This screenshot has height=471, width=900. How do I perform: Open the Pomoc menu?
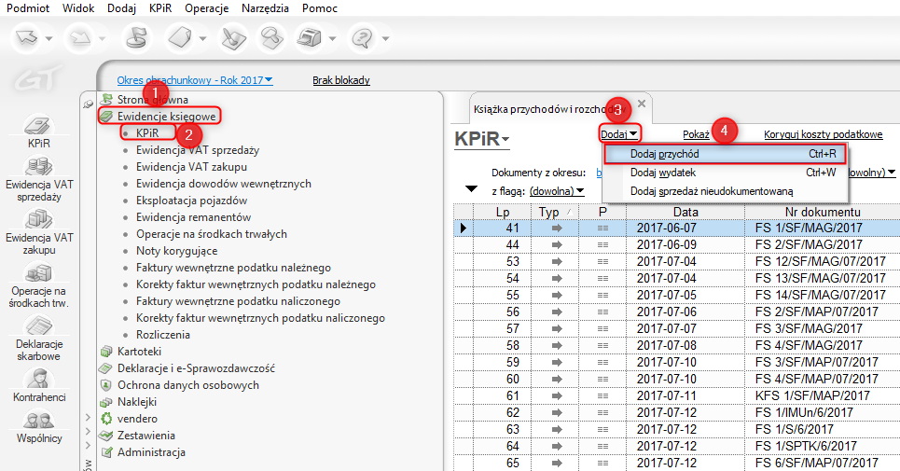click(320, 8)
